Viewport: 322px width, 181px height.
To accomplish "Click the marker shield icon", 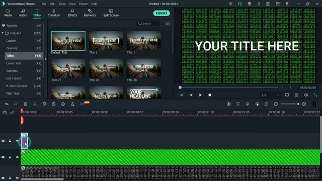I will point(238,104).
